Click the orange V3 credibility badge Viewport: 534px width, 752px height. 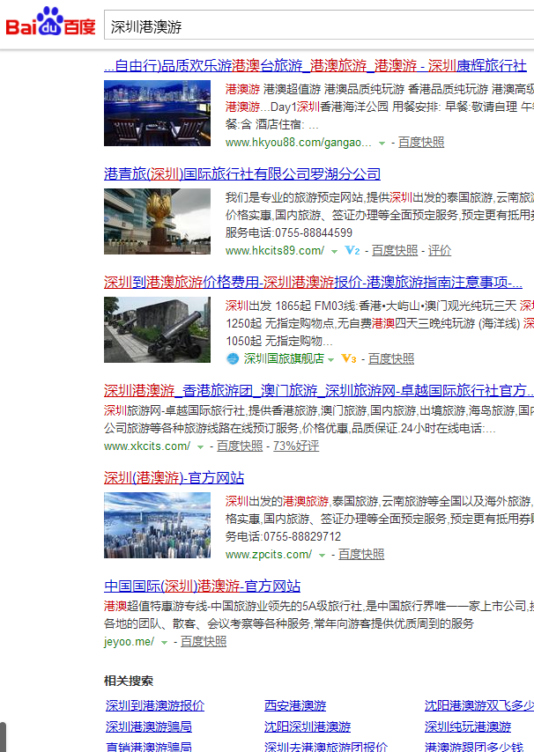(x=349, y=358)
